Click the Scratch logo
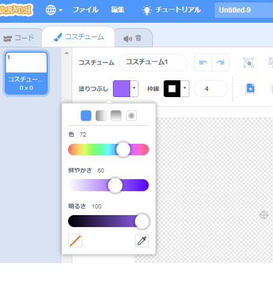 pos(16,10)
